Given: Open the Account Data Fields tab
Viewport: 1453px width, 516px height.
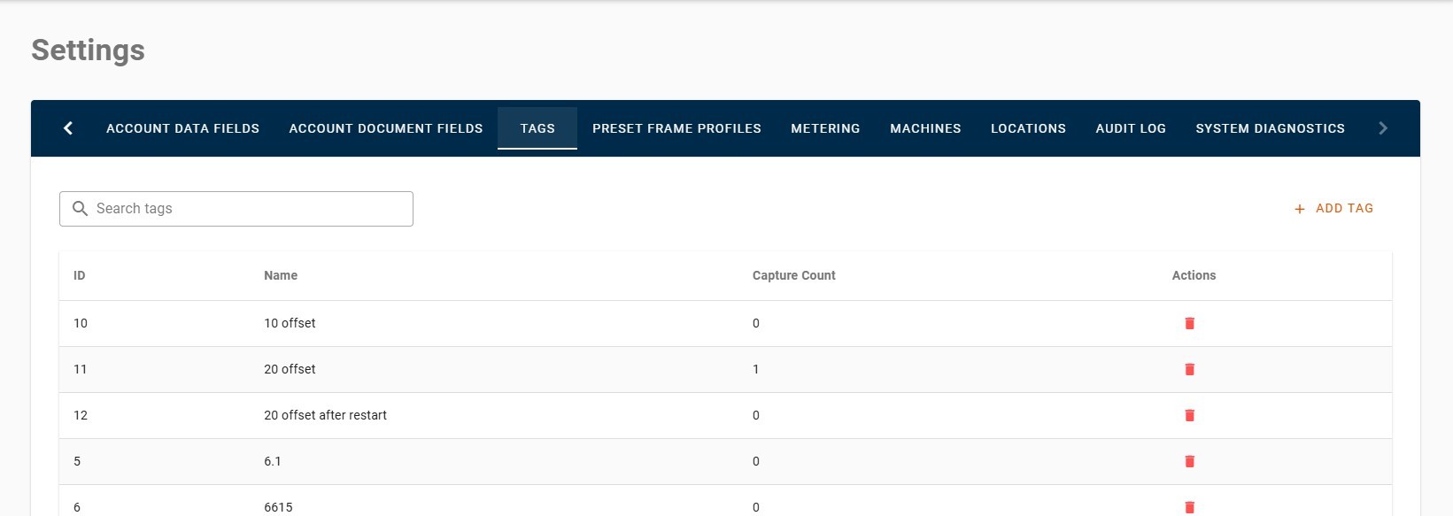Looking at the screenshot, I should pos(182,128).
